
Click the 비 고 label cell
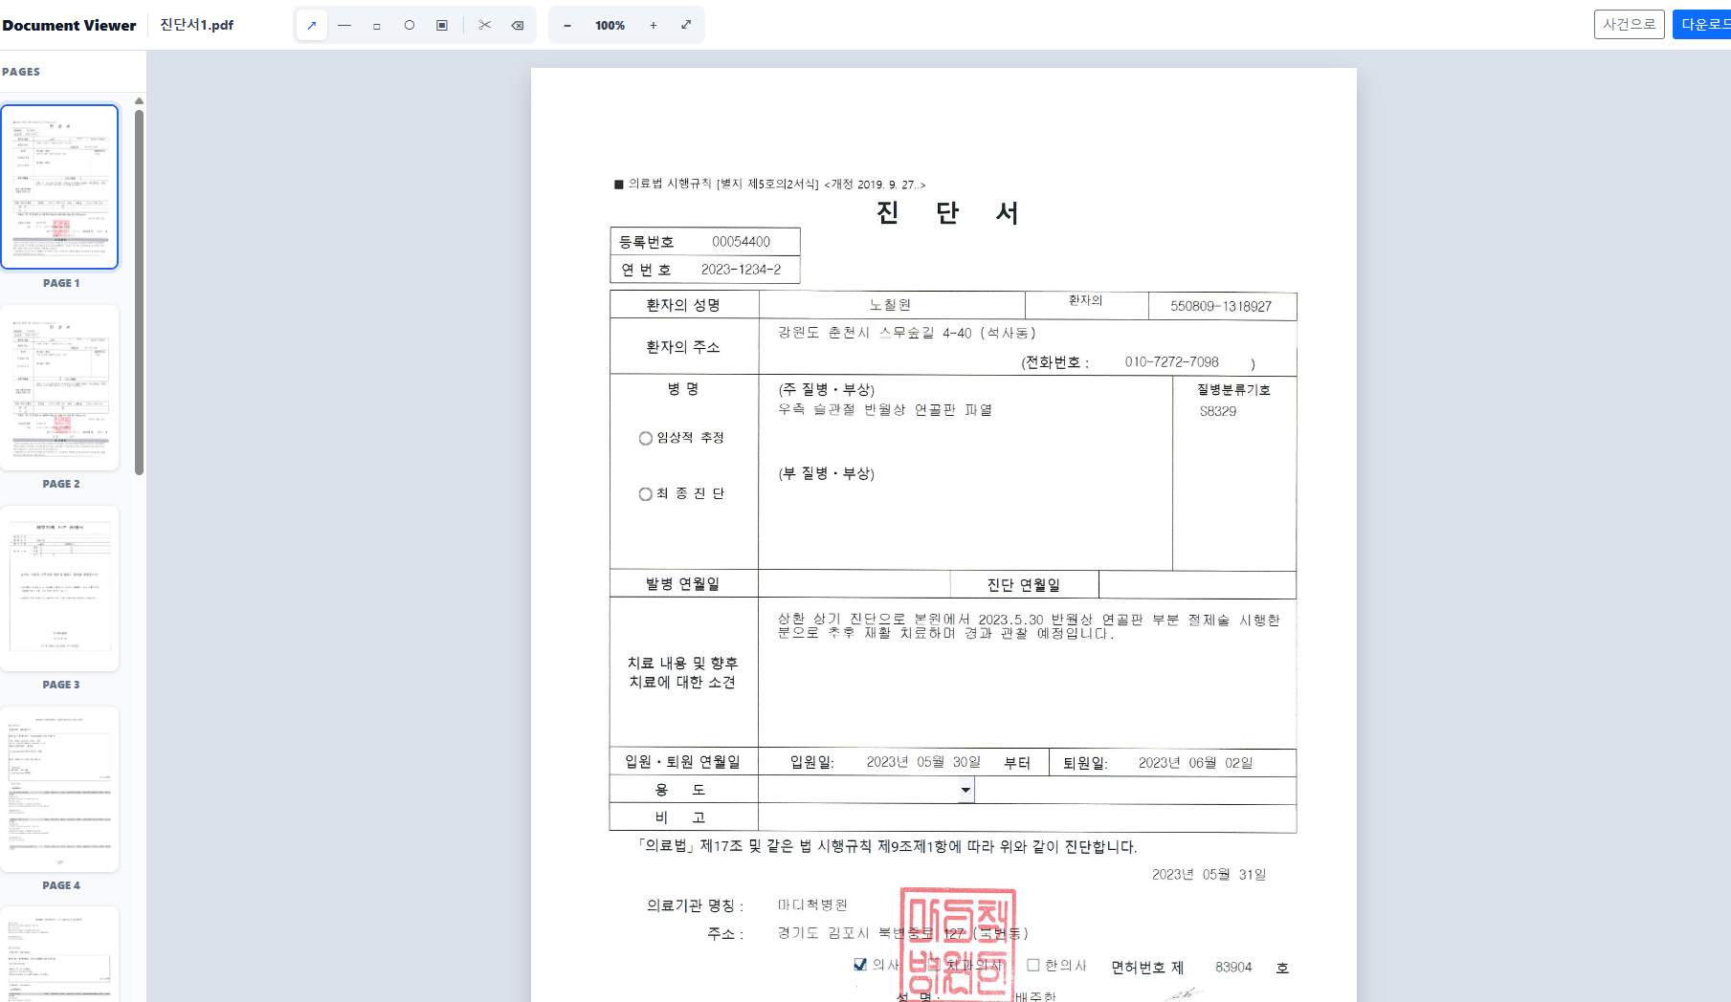(x=683, y=817)
